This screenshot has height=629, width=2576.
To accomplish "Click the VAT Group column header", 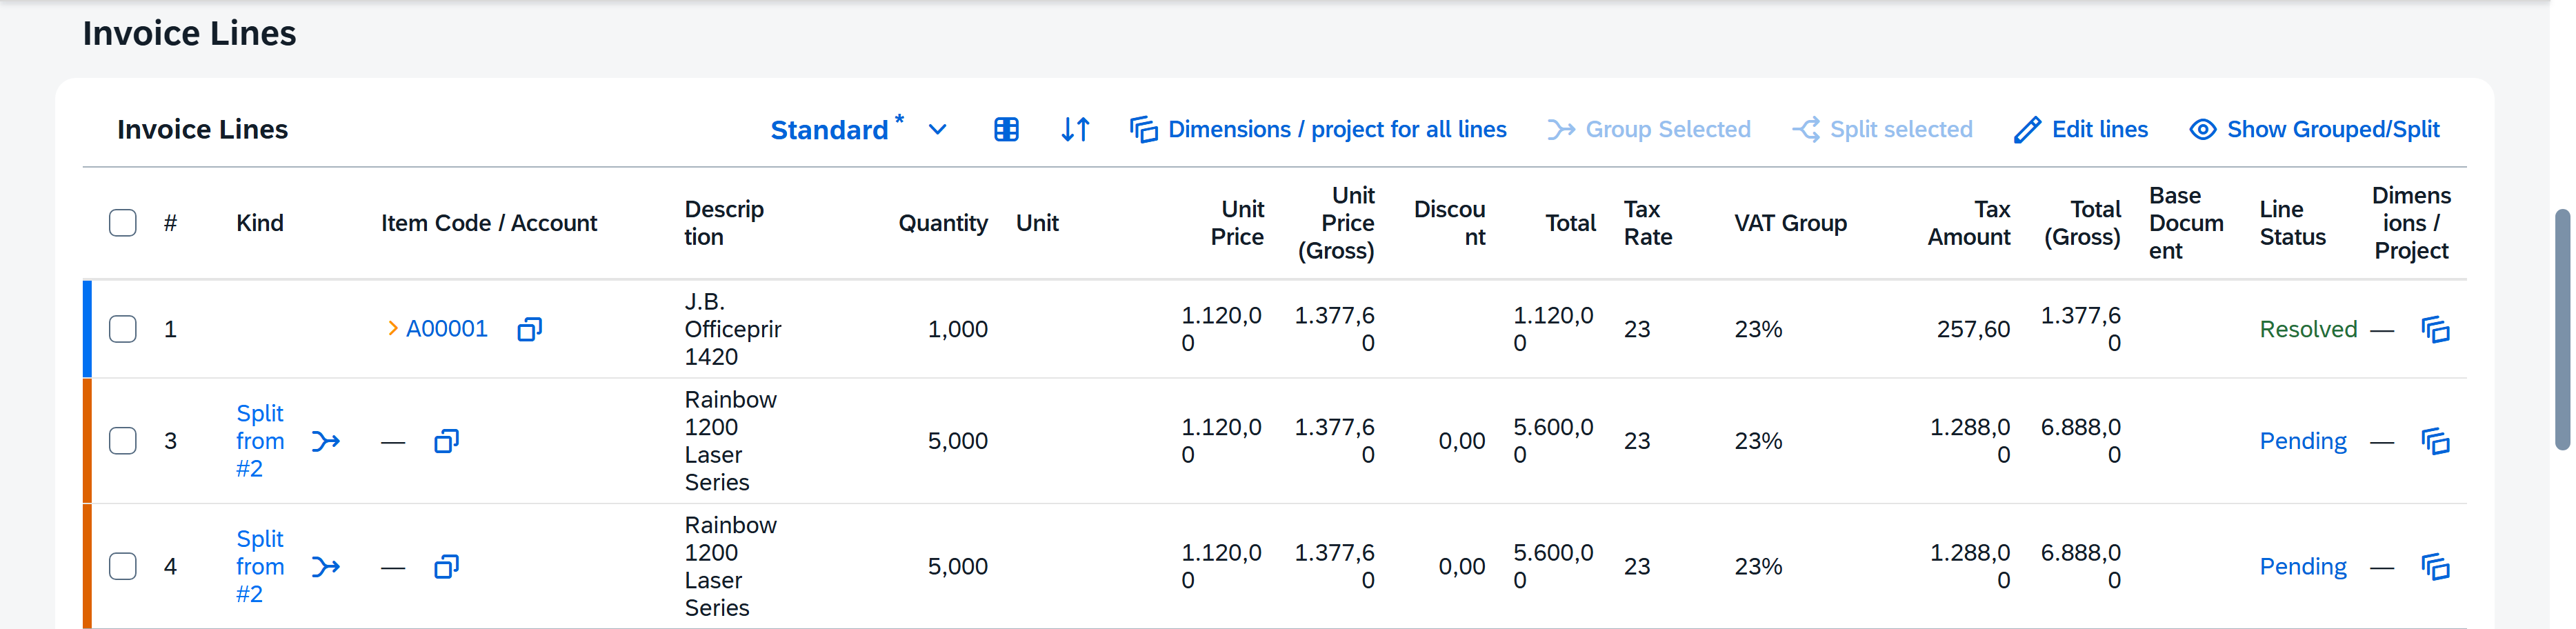I will (x=1790, y=223).
